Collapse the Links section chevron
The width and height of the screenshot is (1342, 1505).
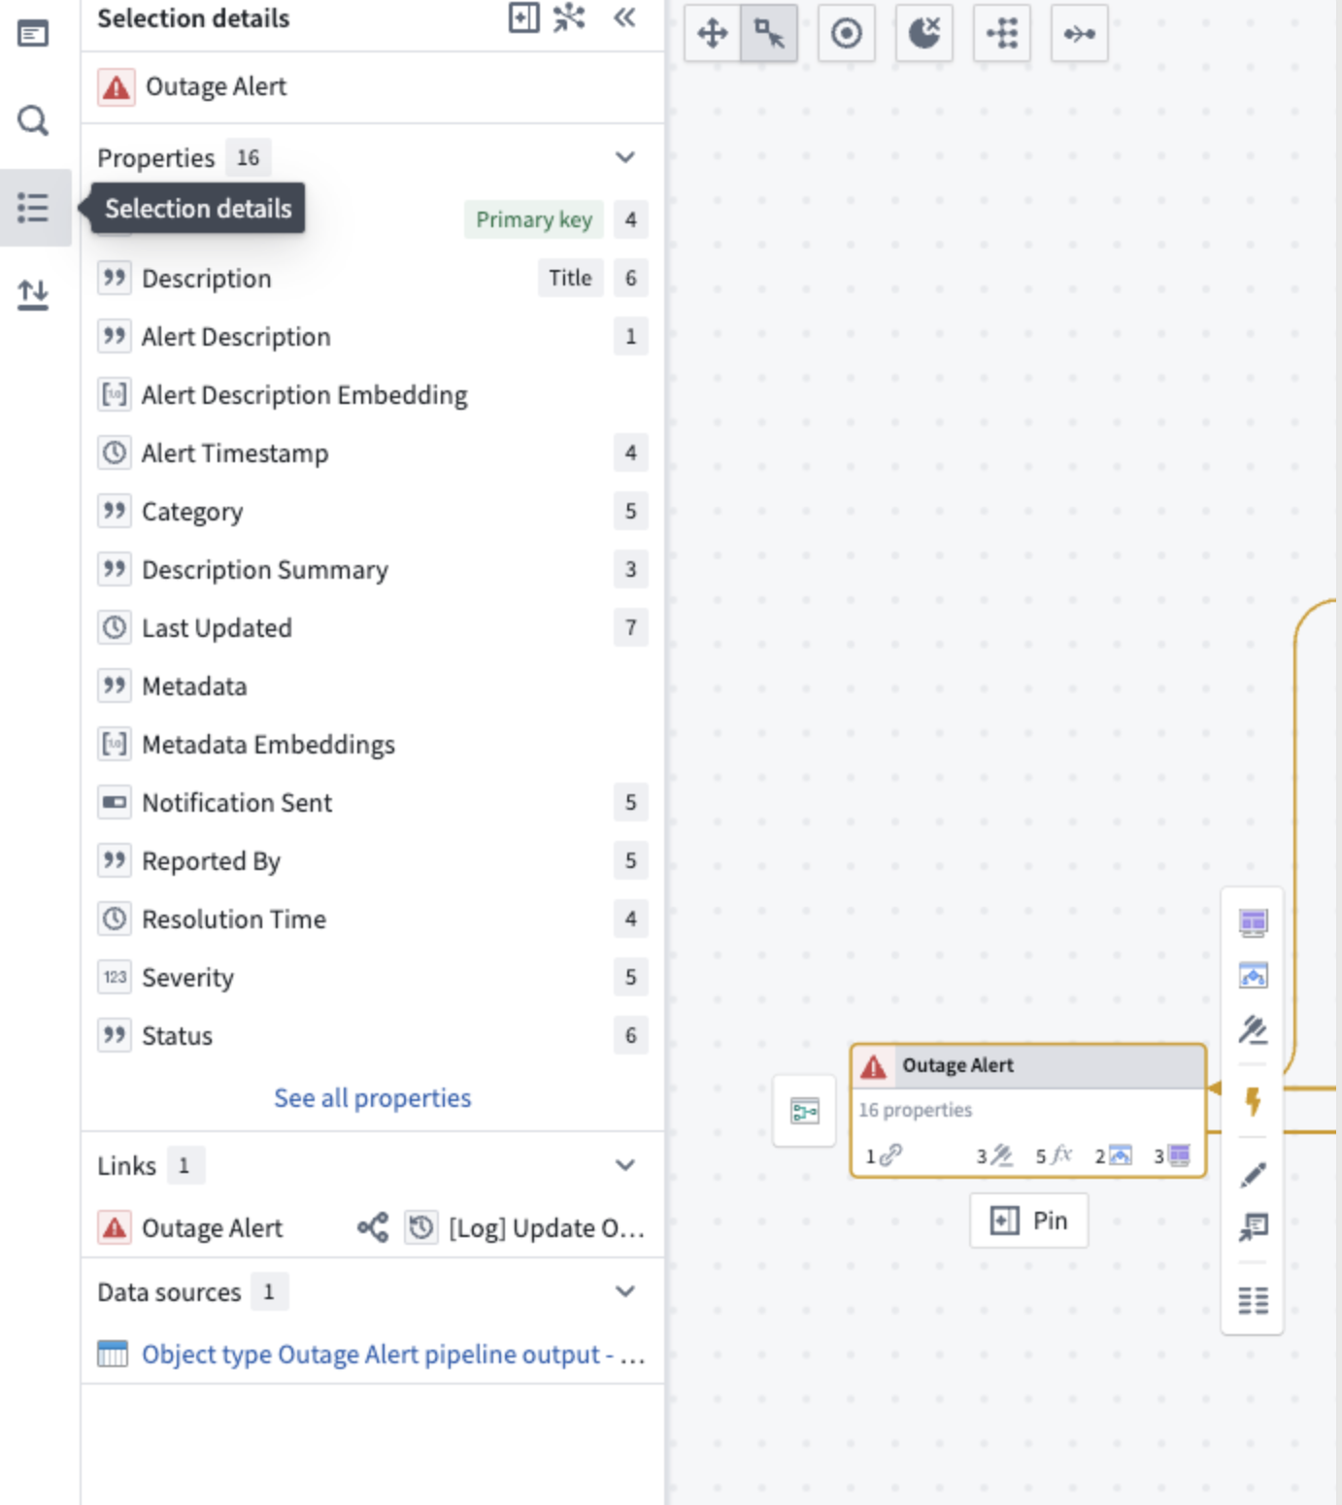pos(625,1165)
